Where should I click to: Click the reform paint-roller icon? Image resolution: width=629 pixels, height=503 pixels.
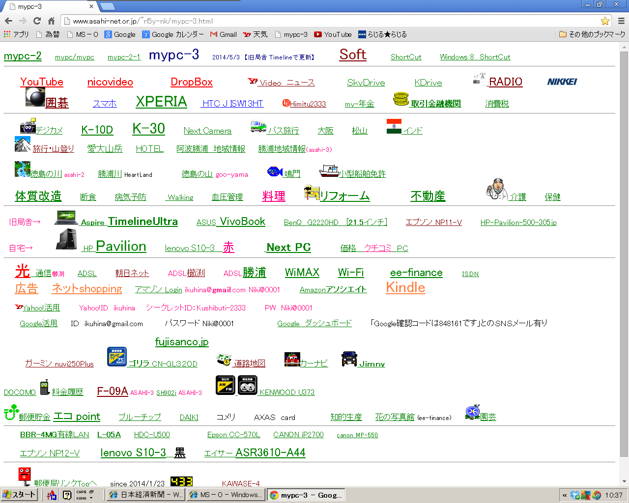[312, 193]
